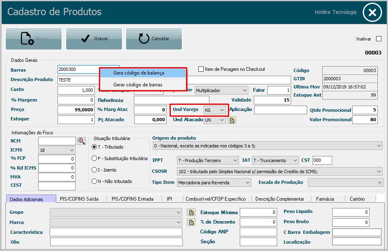The width and height of the screenshot is (388, 251).
Task: Switch to the Dados Adicionais tab
Action: coord(31,199)
